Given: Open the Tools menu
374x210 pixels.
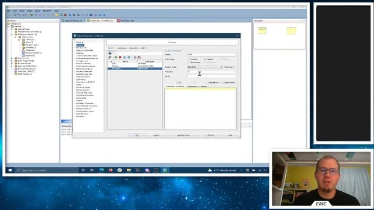Looking at the screenshot, I should [x=37, y=11].
